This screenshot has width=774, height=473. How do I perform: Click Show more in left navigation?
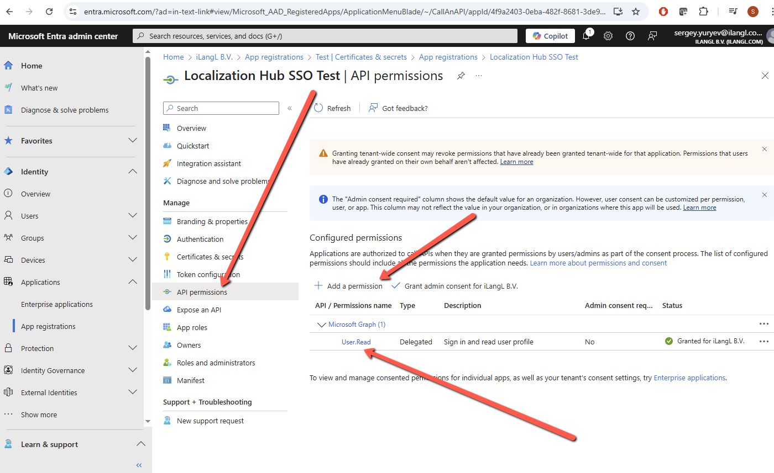click(x=39, y=414)
